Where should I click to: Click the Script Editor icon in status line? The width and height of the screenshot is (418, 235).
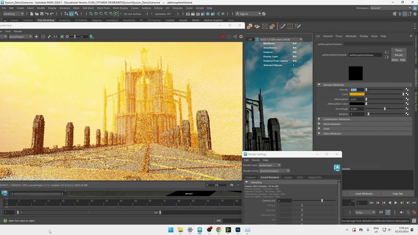point(414,221)
